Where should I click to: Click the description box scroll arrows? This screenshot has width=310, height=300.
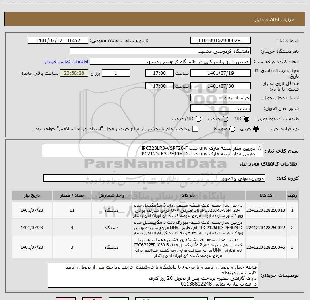point(260,148)
